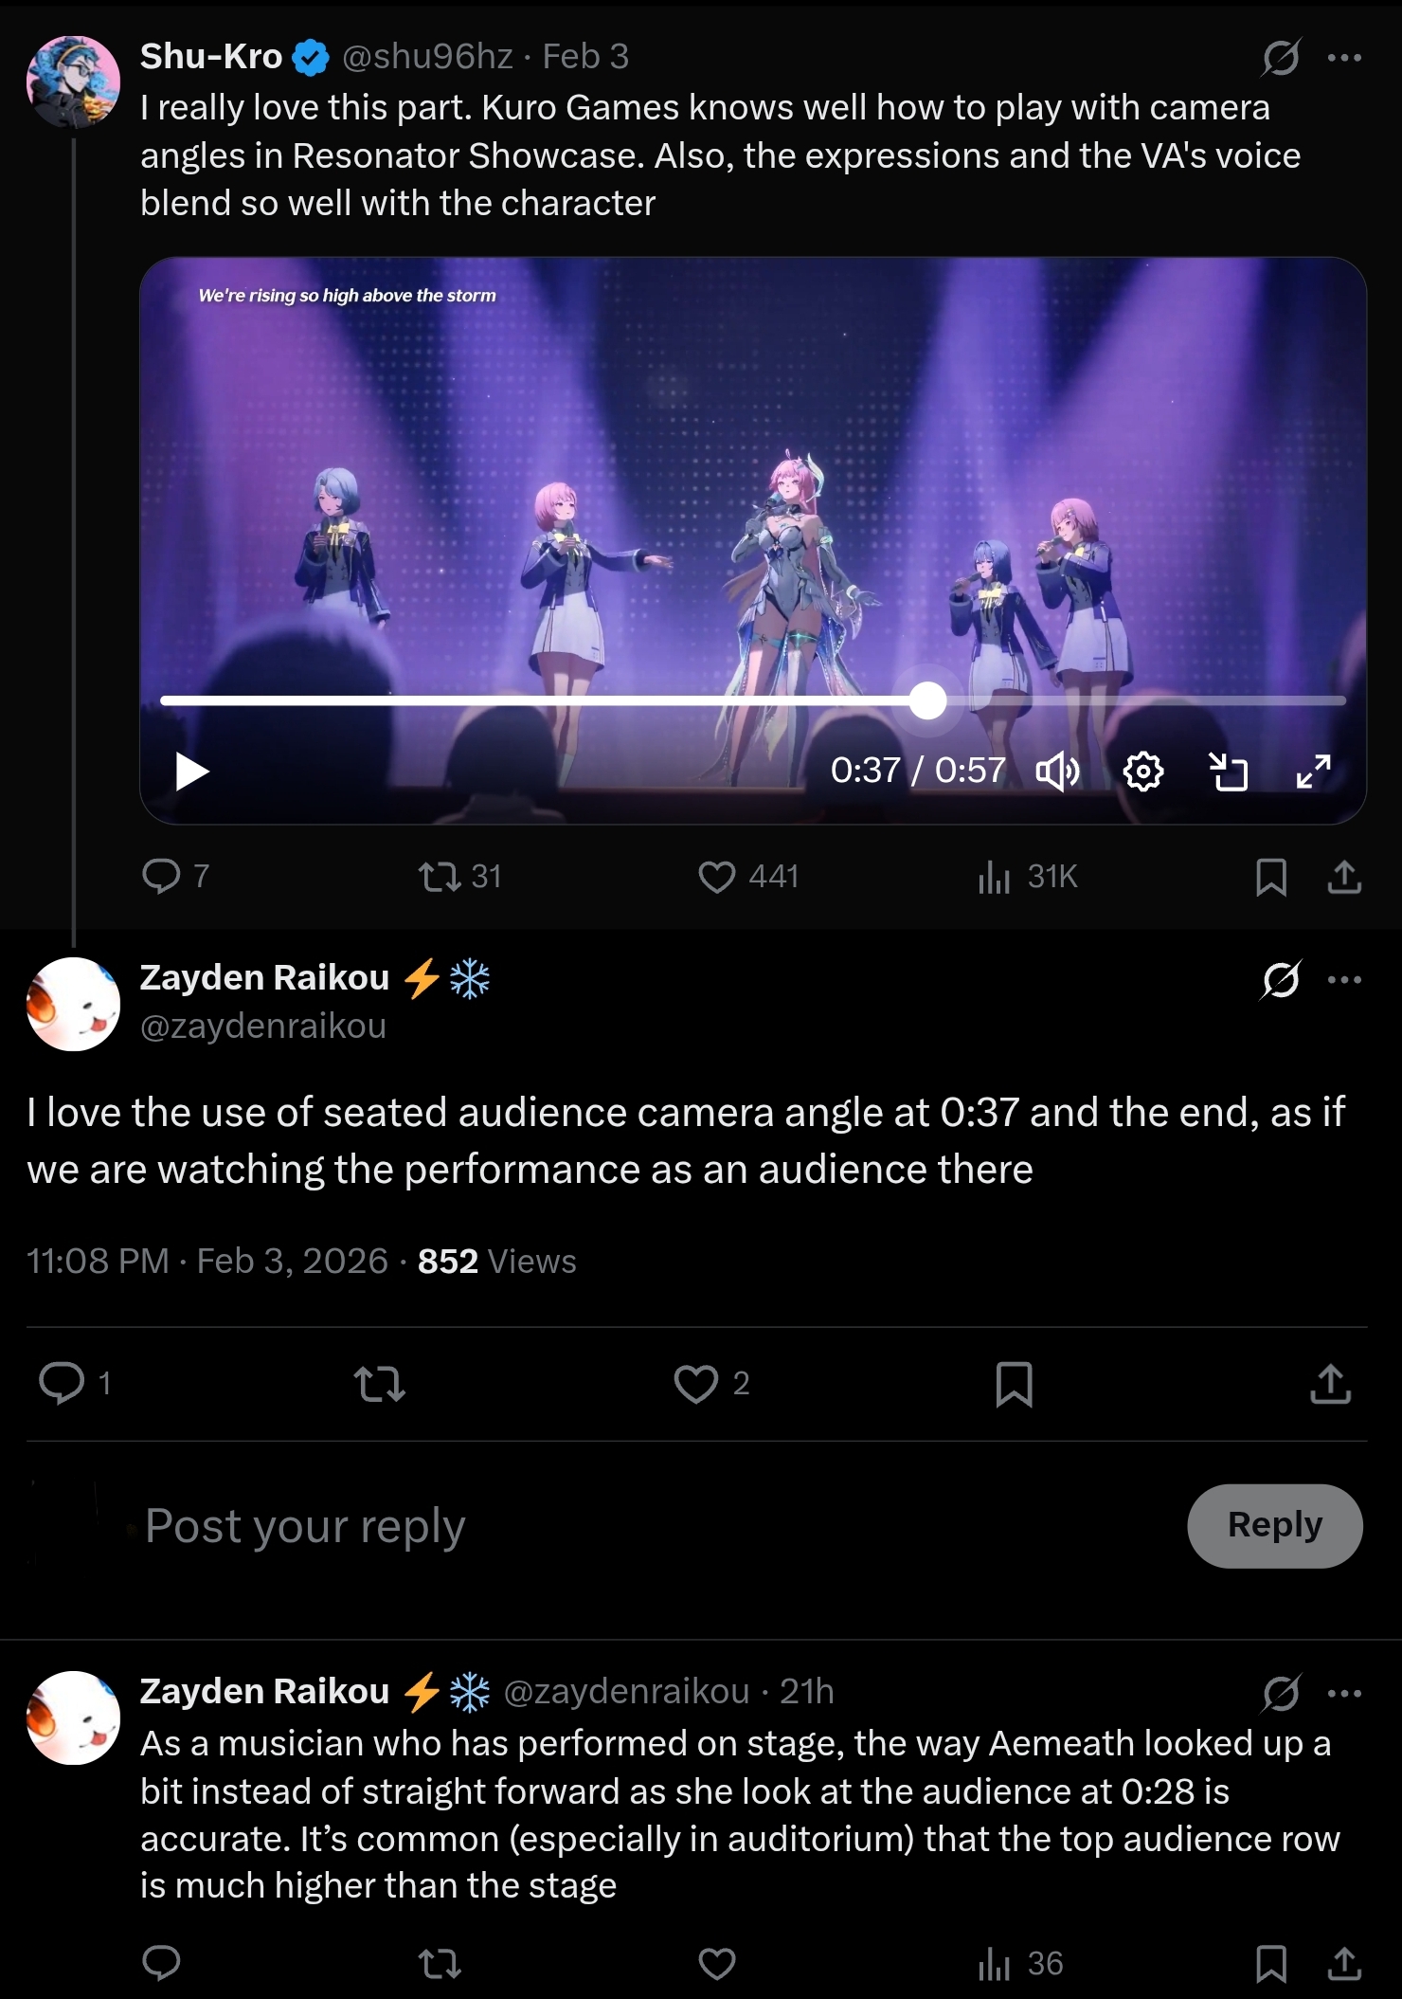Like Zayden's main post with 2 likes
The image size is (1402, 1999).
[696, 1384]
